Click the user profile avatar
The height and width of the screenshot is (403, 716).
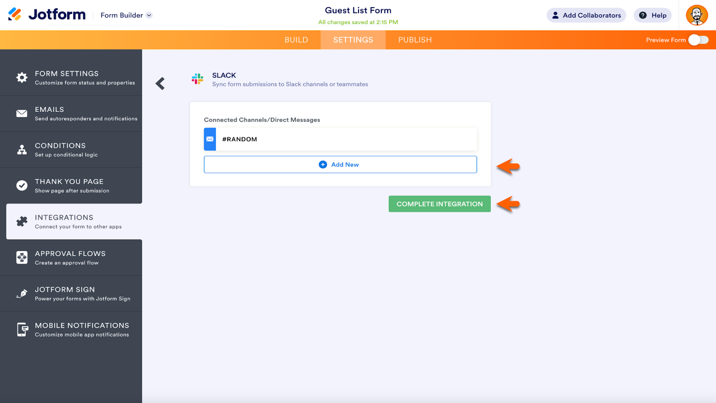tap(697, 15)
